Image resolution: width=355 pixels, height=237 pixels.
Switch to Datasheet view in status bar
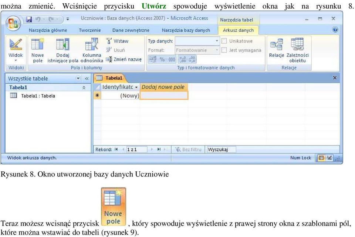point(321,158)
